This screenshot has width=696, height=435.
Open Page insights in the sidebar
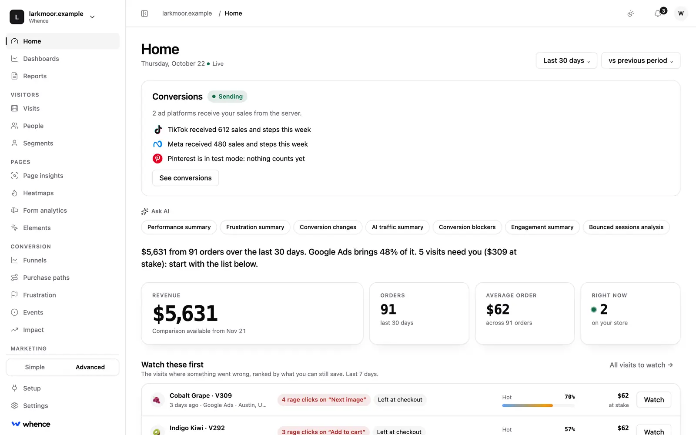coord(63,176)
